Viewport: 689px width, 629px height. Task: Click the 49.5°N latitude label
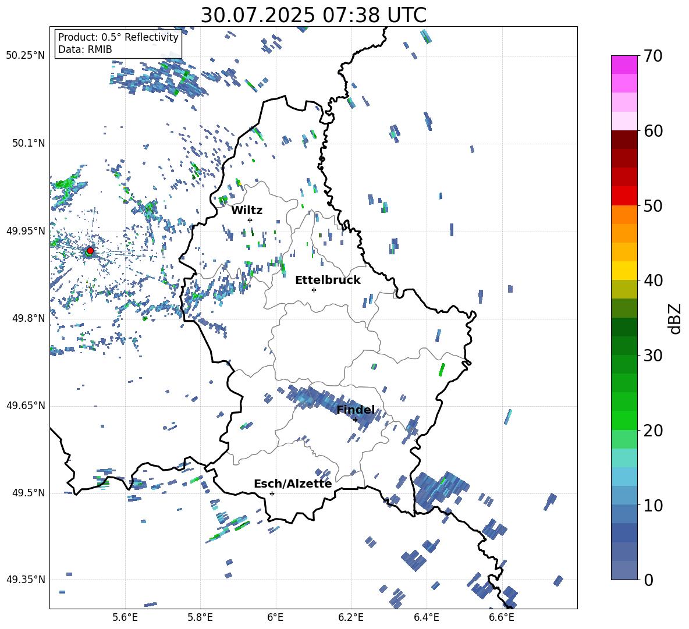29,493
